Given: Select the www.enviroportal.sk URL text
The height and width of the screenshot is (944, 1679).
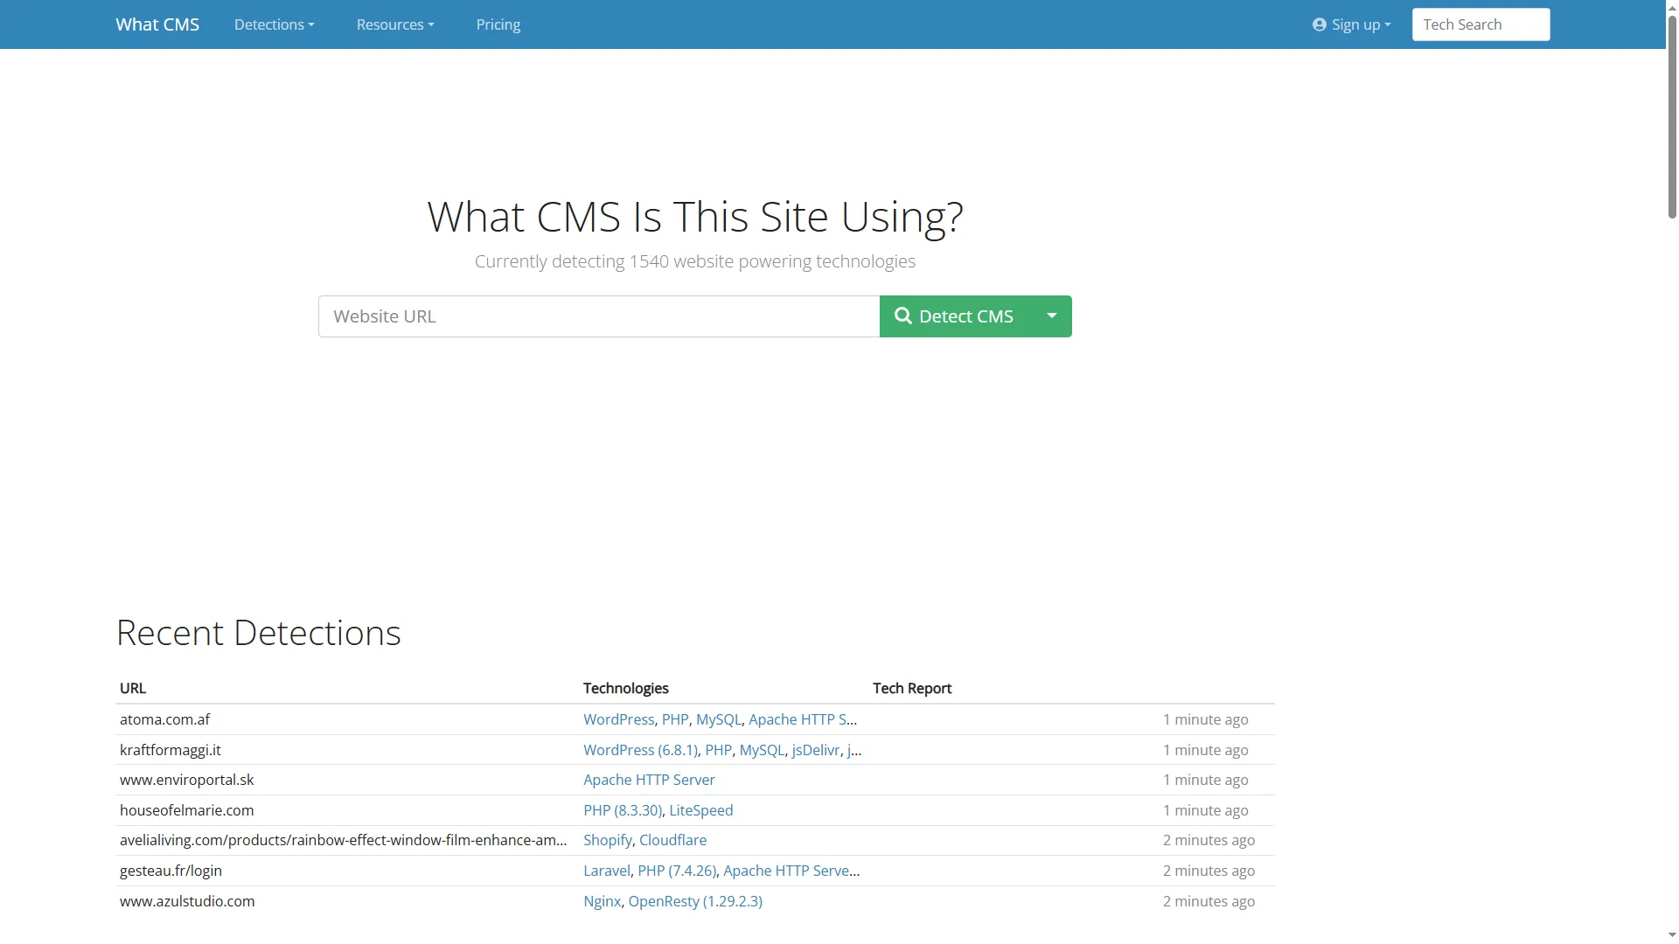Looking at the screenshot, I should pos(187,780).
